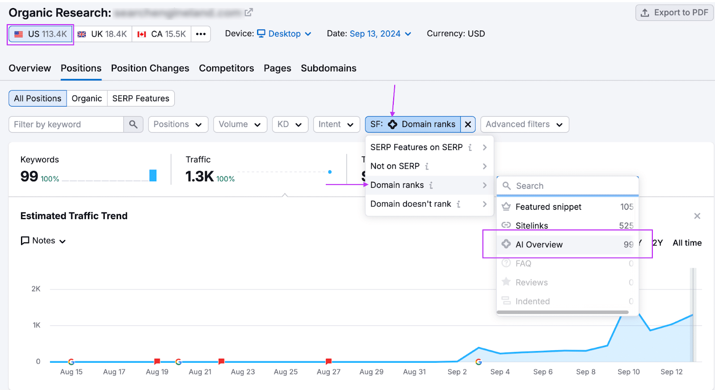The width and height of the screenshot is (715, 390).
Task: Click the SF: Domain ranks filter
Action: 413,124
